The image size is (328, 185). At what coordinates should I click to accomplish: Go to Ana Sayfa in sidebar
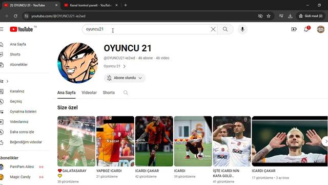[18, 44]
